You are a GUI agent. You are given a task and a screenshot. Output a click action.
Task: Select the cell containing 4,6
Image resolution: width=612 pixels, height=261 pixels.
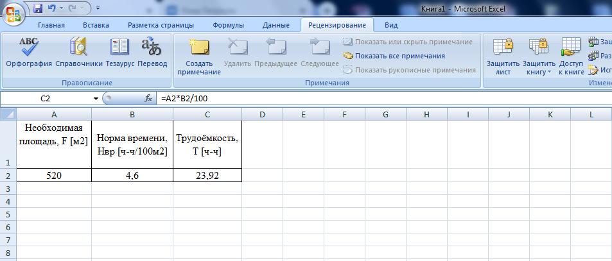click(132, 175)
